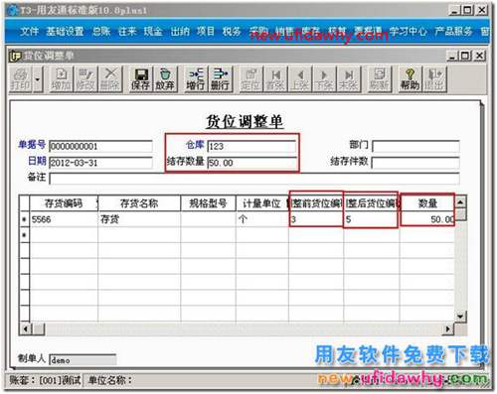Open the 出纳 menu
Viewport: 497px width, 394px height.
pos(180,32)
